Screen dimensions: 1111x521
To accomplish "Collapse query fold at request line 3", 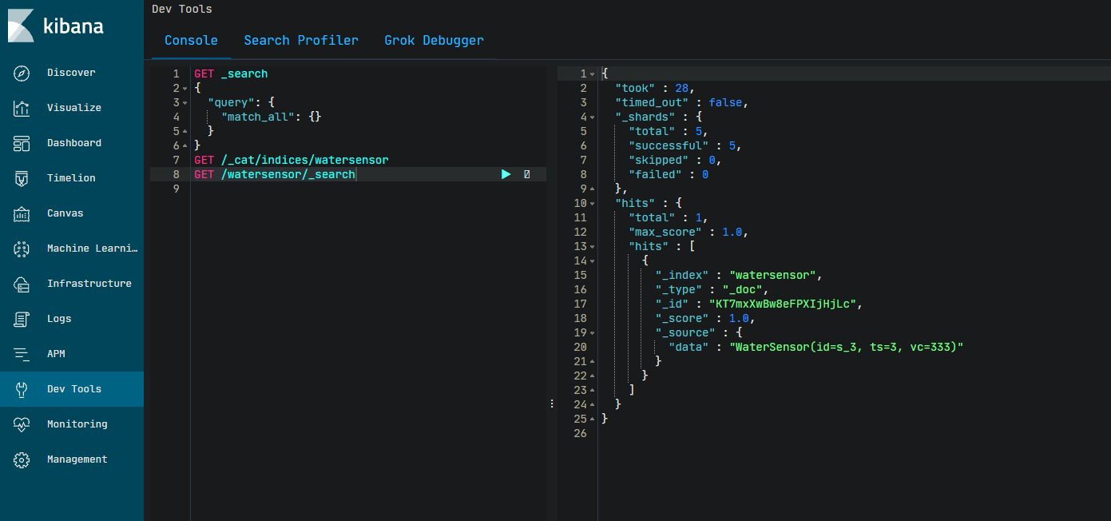I will pyautogui.click(x=185, y=102).
